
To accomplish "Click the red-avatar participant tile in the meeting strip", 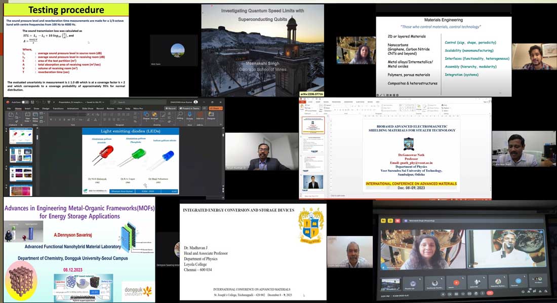I will 456,283.
